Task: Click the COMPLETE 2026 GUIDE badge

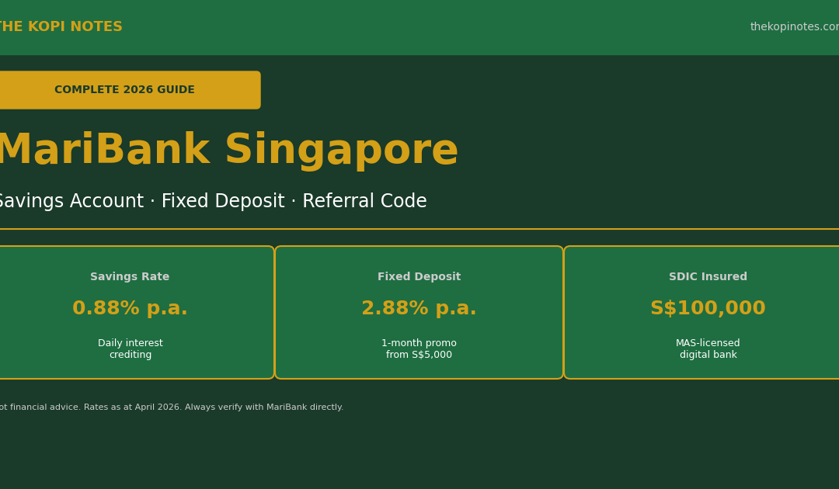Action: (x=130, y=90)
